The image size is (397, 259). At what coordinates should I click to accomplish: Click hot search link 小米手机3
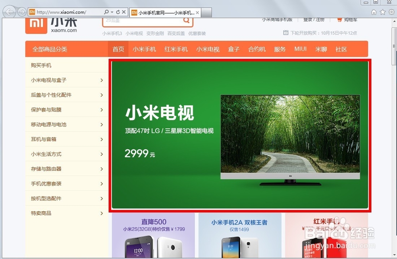(x=112, y=33)
